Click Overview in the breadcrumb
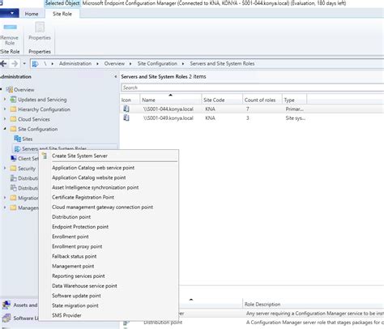The height and width of the screenshot is (329, 384). [114, 63]
